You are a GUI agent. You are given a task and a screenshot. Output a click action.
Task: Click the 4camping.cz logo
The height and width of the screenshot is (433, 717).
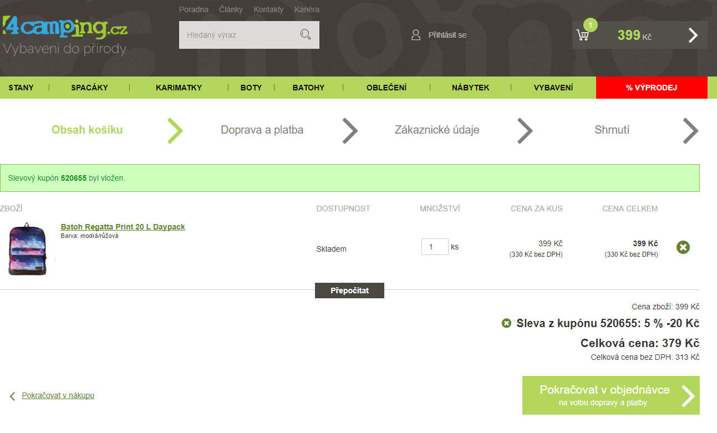[x=65, y=28]
